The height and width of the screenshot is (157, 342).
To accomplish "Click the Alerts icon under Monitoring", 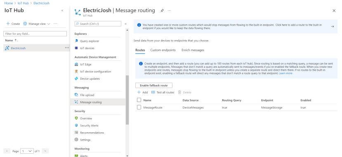I will 76,156.
